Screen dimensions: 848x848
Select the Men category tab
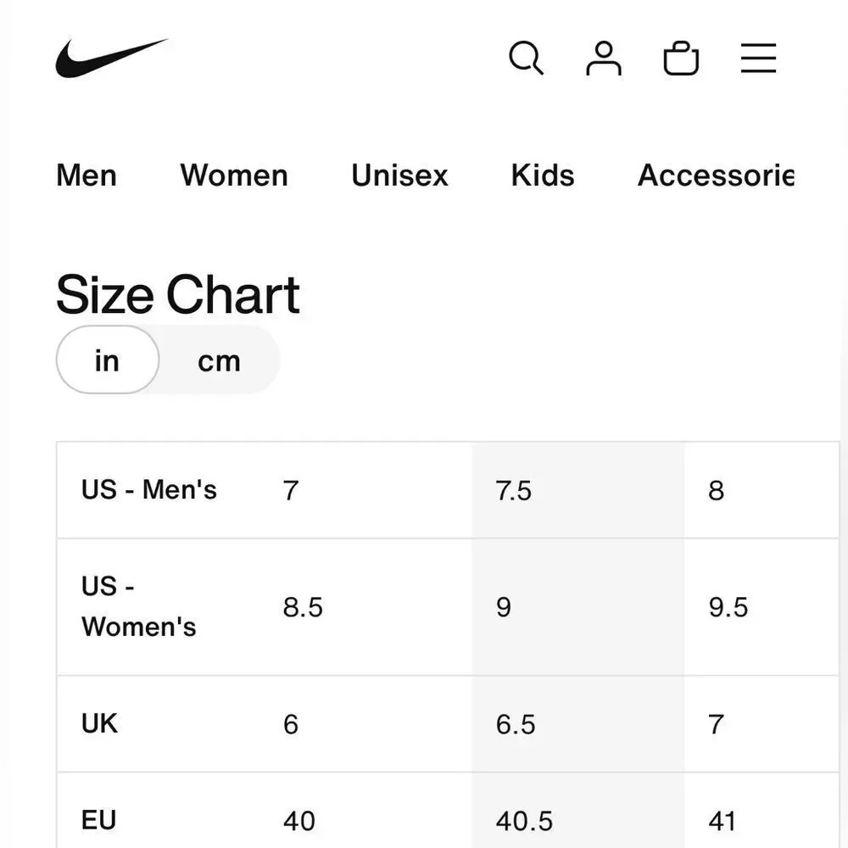86,176
